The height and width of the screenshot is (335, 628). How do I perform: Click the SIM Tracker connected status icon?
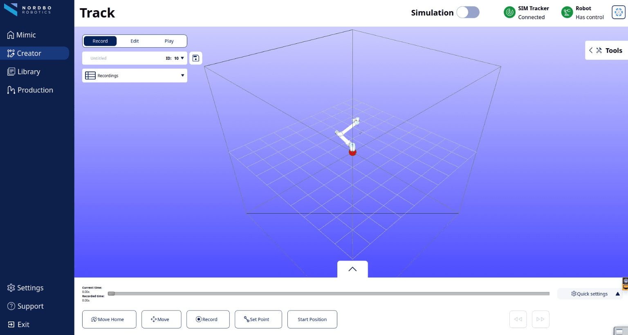[x=509, y=13]
